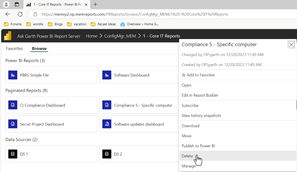297x172 pixels.
Task: Open the wordle bookmarks folder
Action: point(35,24)
